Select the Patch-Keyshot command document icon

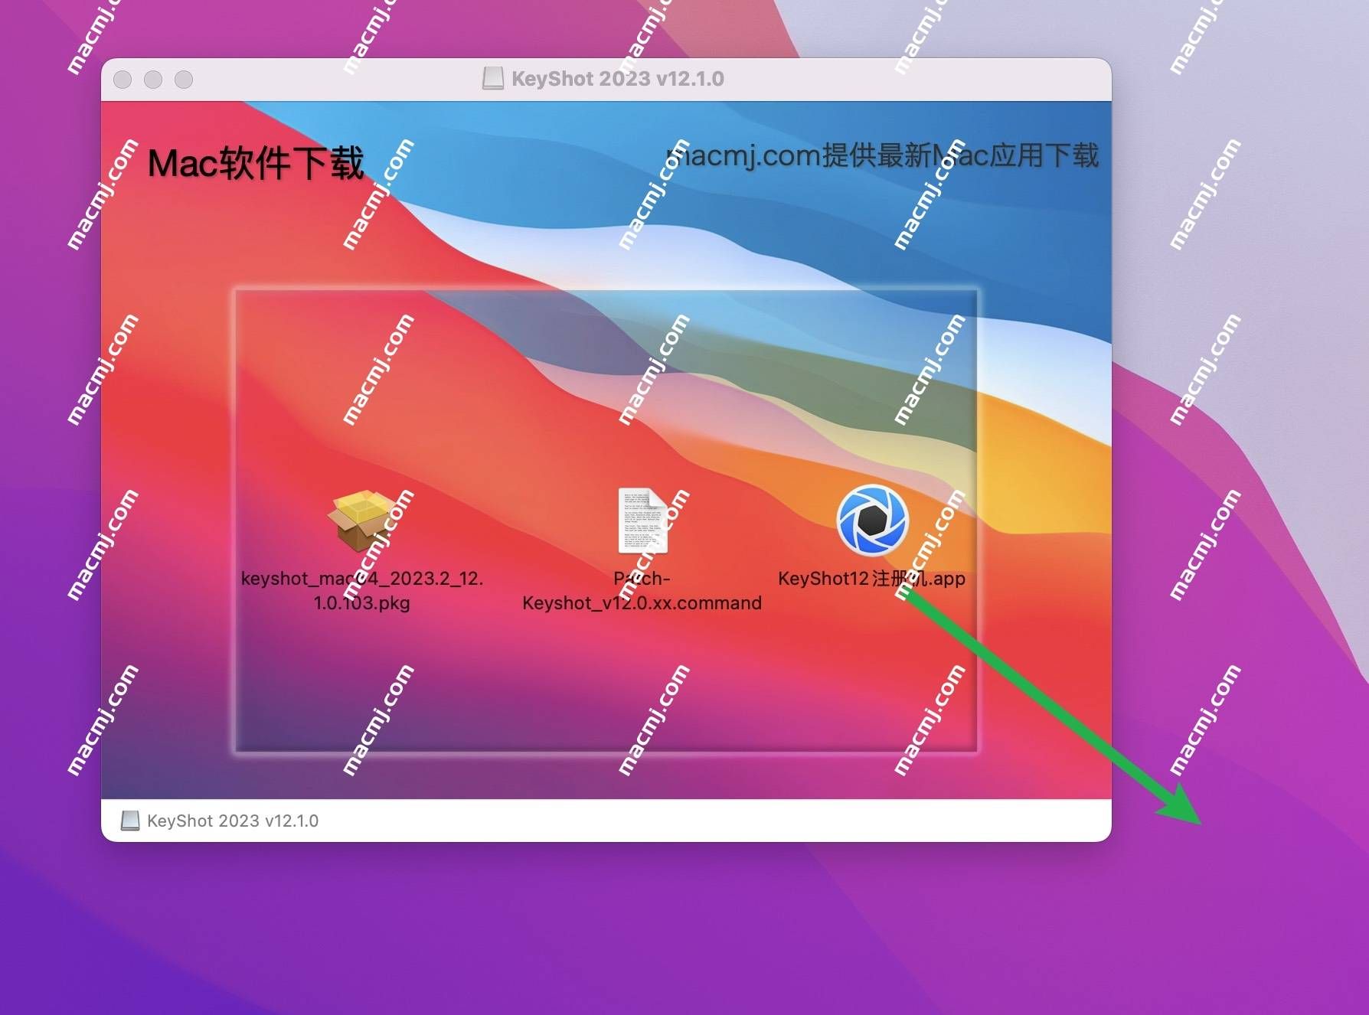point(642,521)
